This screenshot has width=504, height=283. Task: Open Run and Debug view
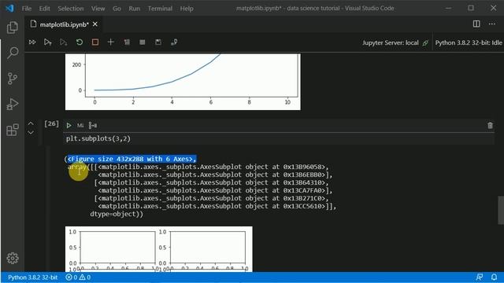click(13, 105)
